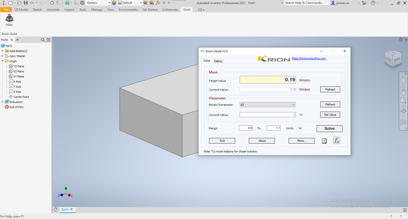Image resolution: width=408 pixels, height=219 pixels.
Task: Go to Home view icon in toolbar
Action: click(x=52, y=3)
